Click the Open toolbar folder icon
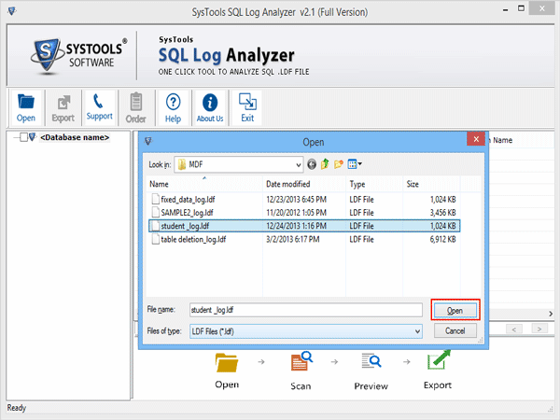The image size is (560, 420). tap(26, 102)
